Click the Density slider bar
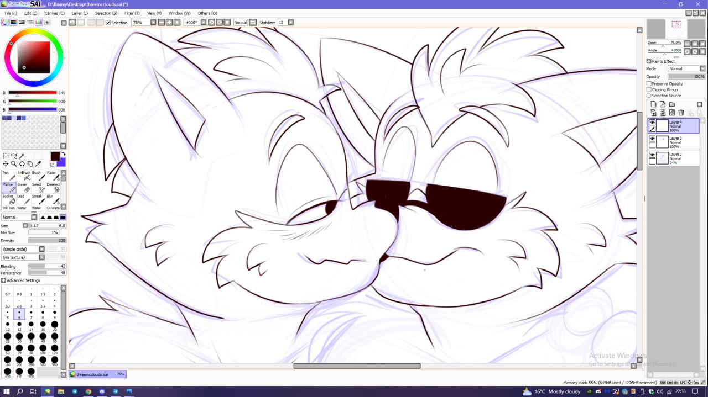The image size is (708, 397). coord(47,241)
